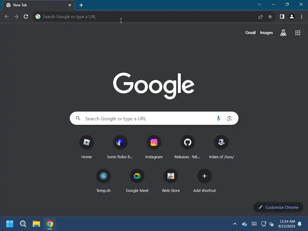Viewport: 308px width, 231px height.
Task: Open the Chrome profile avatar menu
Action: click(x=292, y=17)
